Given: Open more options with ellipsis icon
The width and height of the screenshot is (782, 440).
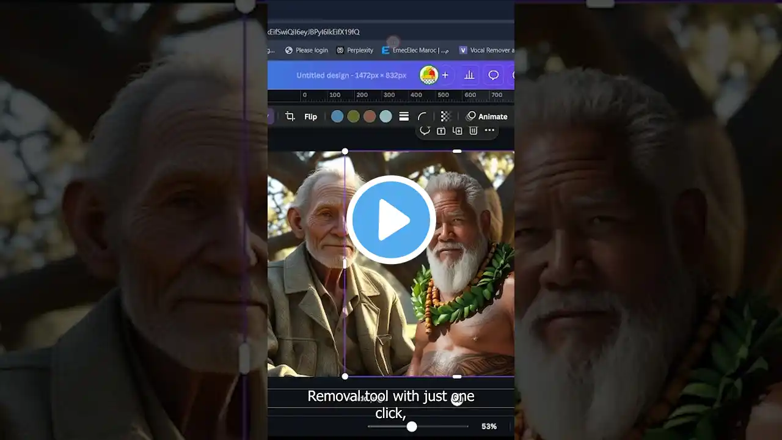Looking at the screenshot, I should [489, 130].
